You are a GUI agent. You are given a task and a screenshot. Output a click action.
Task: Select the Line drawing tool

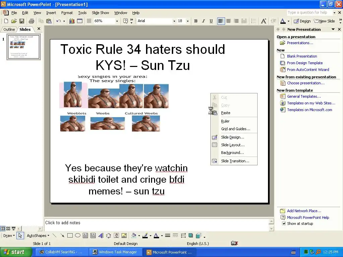(x=55, y=235)
